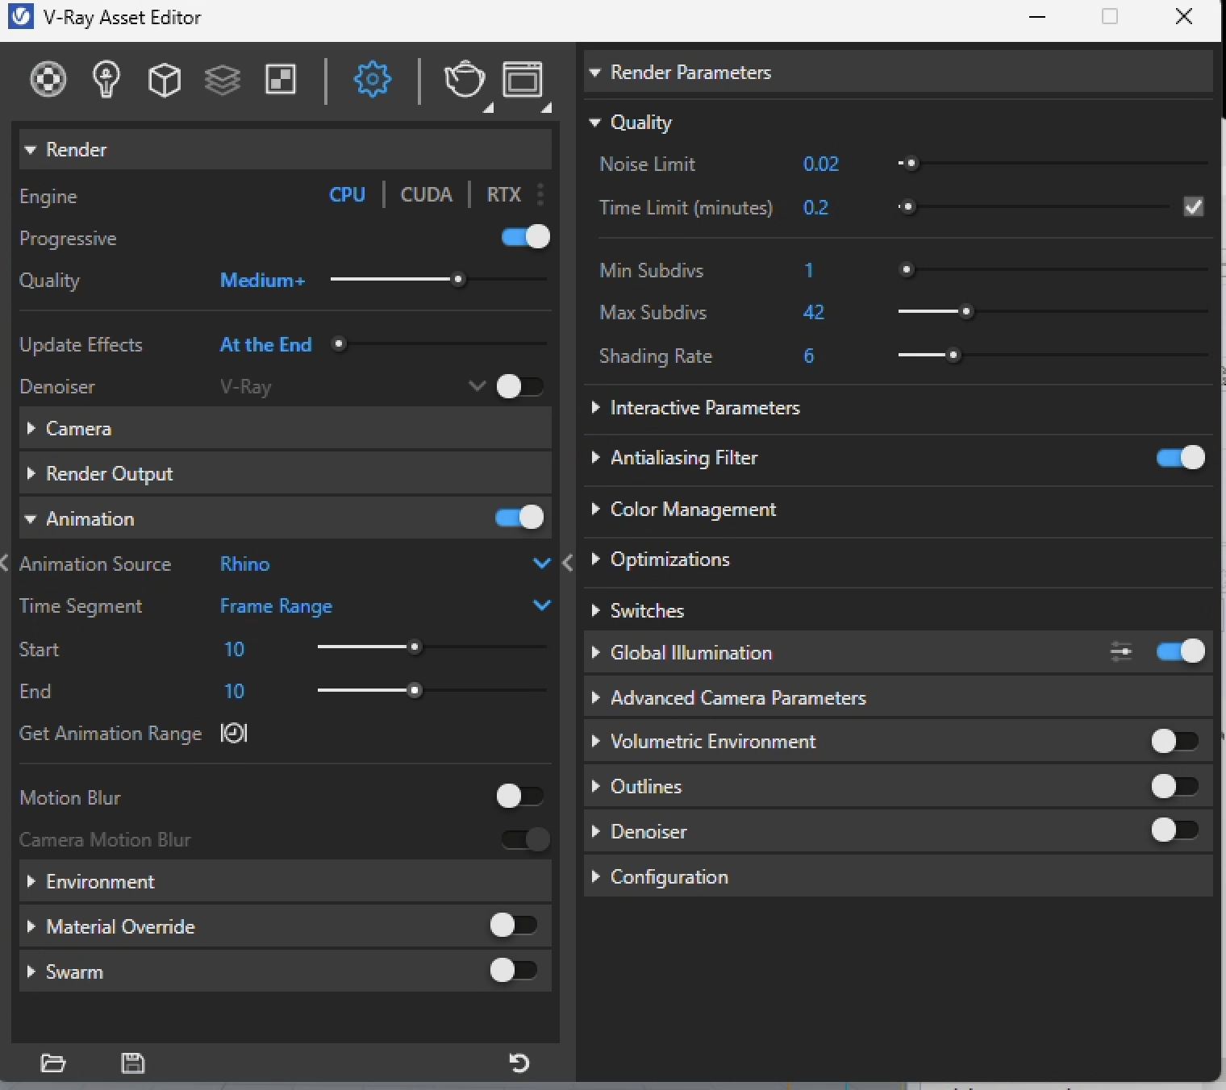Revert settings to default arrow icon
This screenshot has height=1090, width=1226.
tap(519, 1063)
